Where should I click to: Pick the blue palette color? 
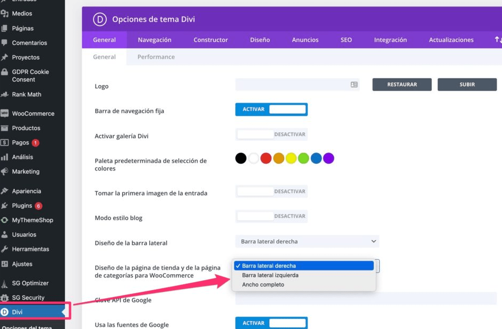pos(316,158)
